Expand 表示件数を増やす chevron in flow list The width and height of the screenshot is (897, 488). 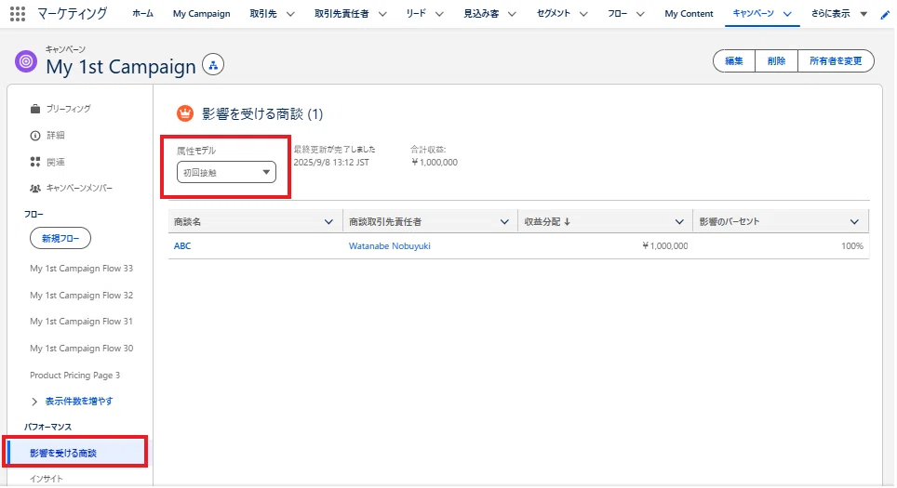pos(34,402)
